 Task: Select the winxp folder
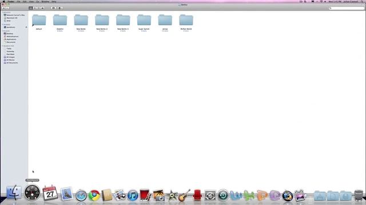pos(165,20)
